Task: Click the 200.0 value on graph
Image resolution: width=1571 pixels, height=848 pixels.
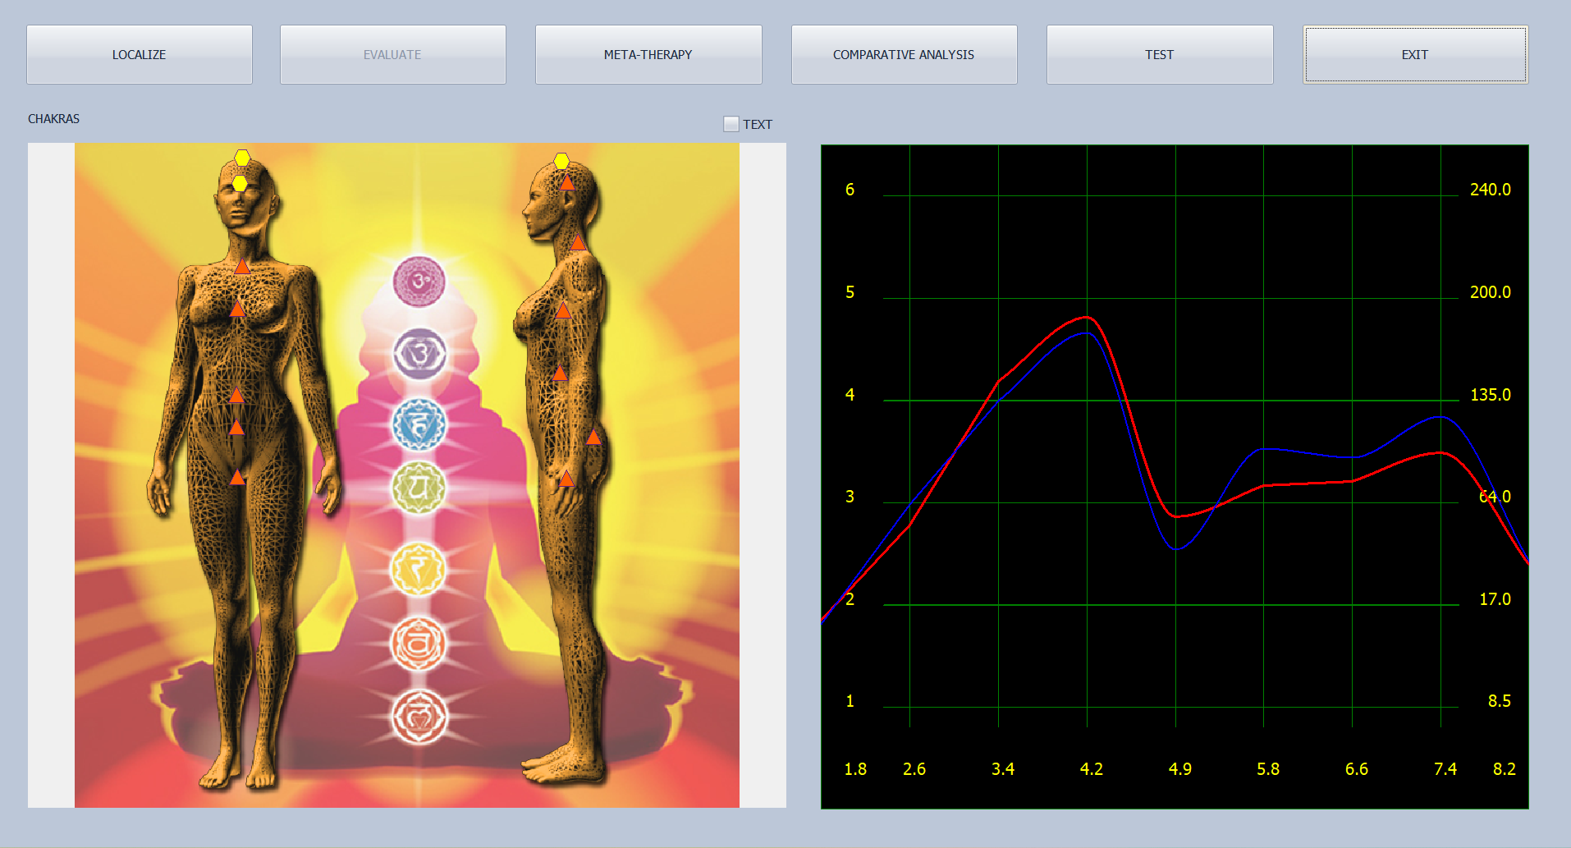Action: coord(1490,292)
